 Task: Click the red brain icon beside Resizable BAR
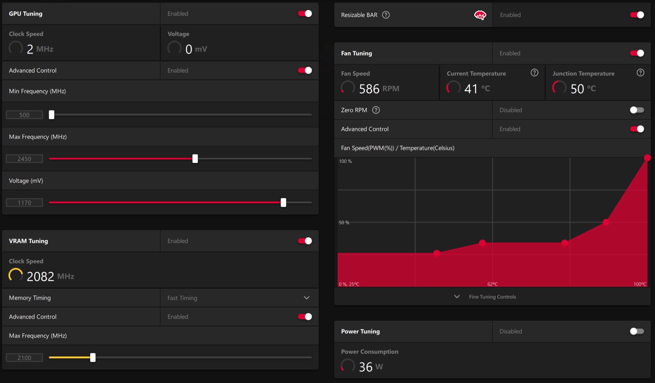coord(480,15)
